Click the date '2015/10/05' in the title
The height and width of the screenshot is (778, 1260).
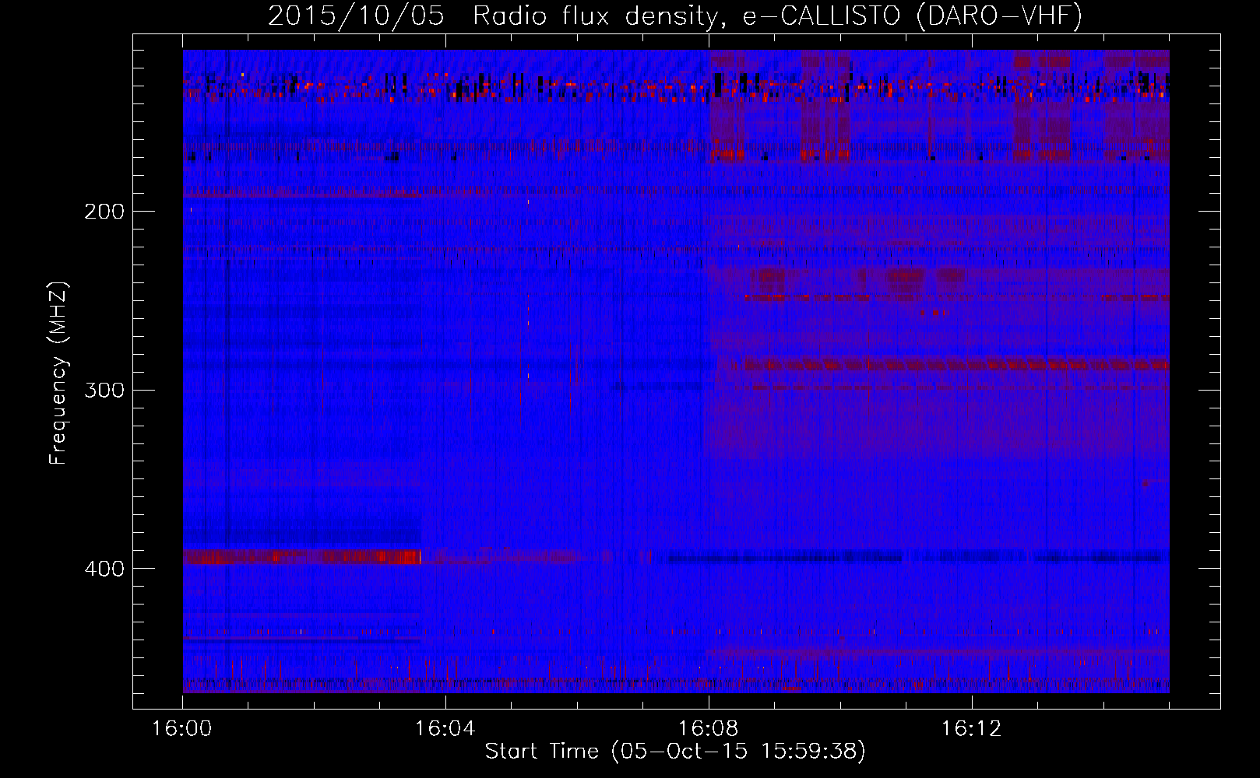(x=356, y=16)
